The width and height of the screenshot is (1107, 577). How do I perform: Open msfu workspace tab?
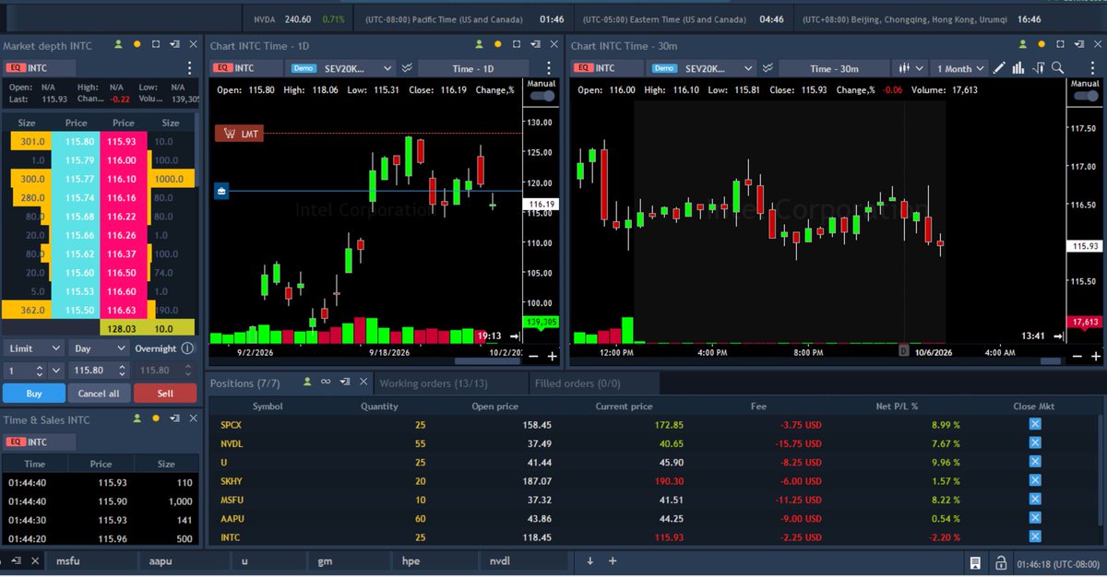pos(92,560)
